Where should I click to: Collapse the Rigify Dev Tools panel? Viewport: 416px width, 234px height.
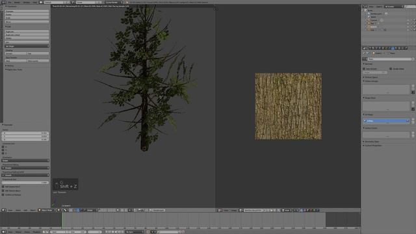coord(14,70)
